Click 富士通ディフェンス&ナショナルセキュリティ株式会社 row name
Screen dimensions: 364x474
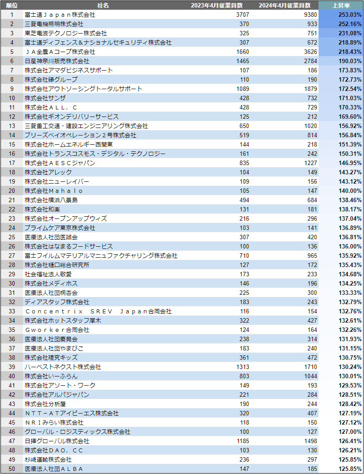point(98,43)
